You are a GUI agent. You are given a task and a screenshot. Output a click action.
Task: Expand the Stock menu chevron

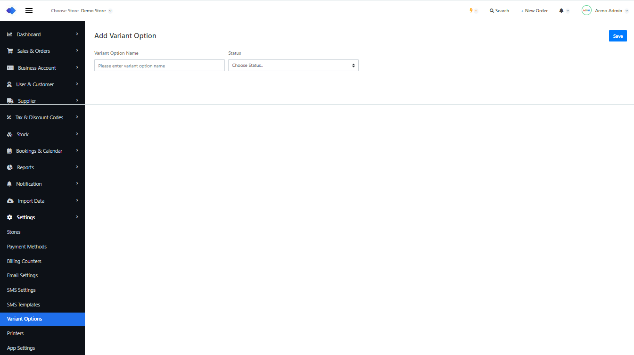[77, 134]
